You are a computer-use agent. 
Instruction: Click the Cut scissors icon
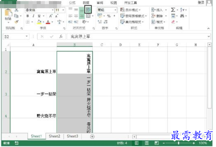click(x=16, y=10)
